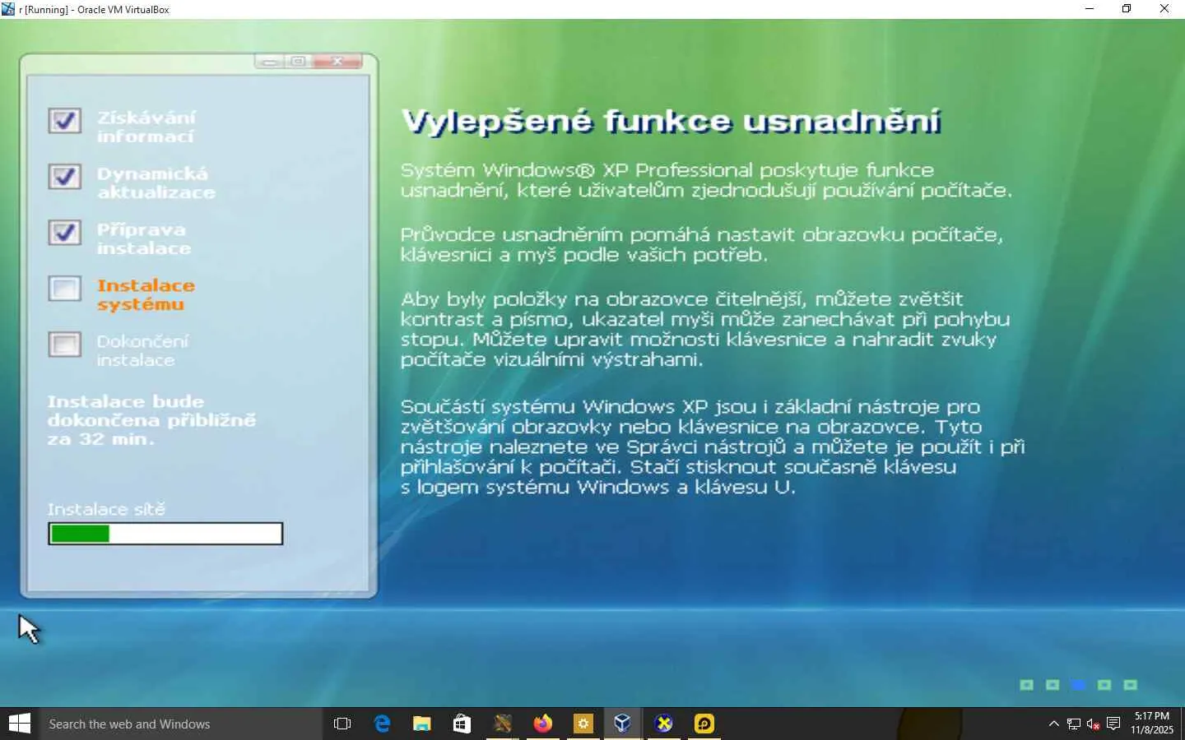1185x740 pixels.
Task: Click the paragraph starting 'Součástí systému Windows XP'
Action: [713, 446]
